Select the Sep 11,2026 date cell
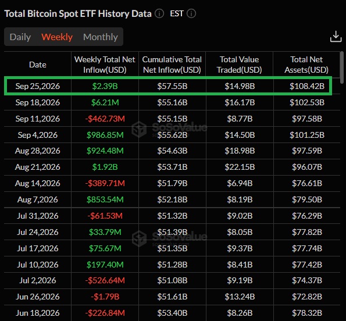346x321 pixels. coord(38,119)
